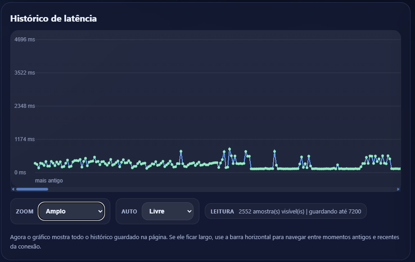
Task: Click the chart scrollbar's left arrow
Action: click(13, 189)
